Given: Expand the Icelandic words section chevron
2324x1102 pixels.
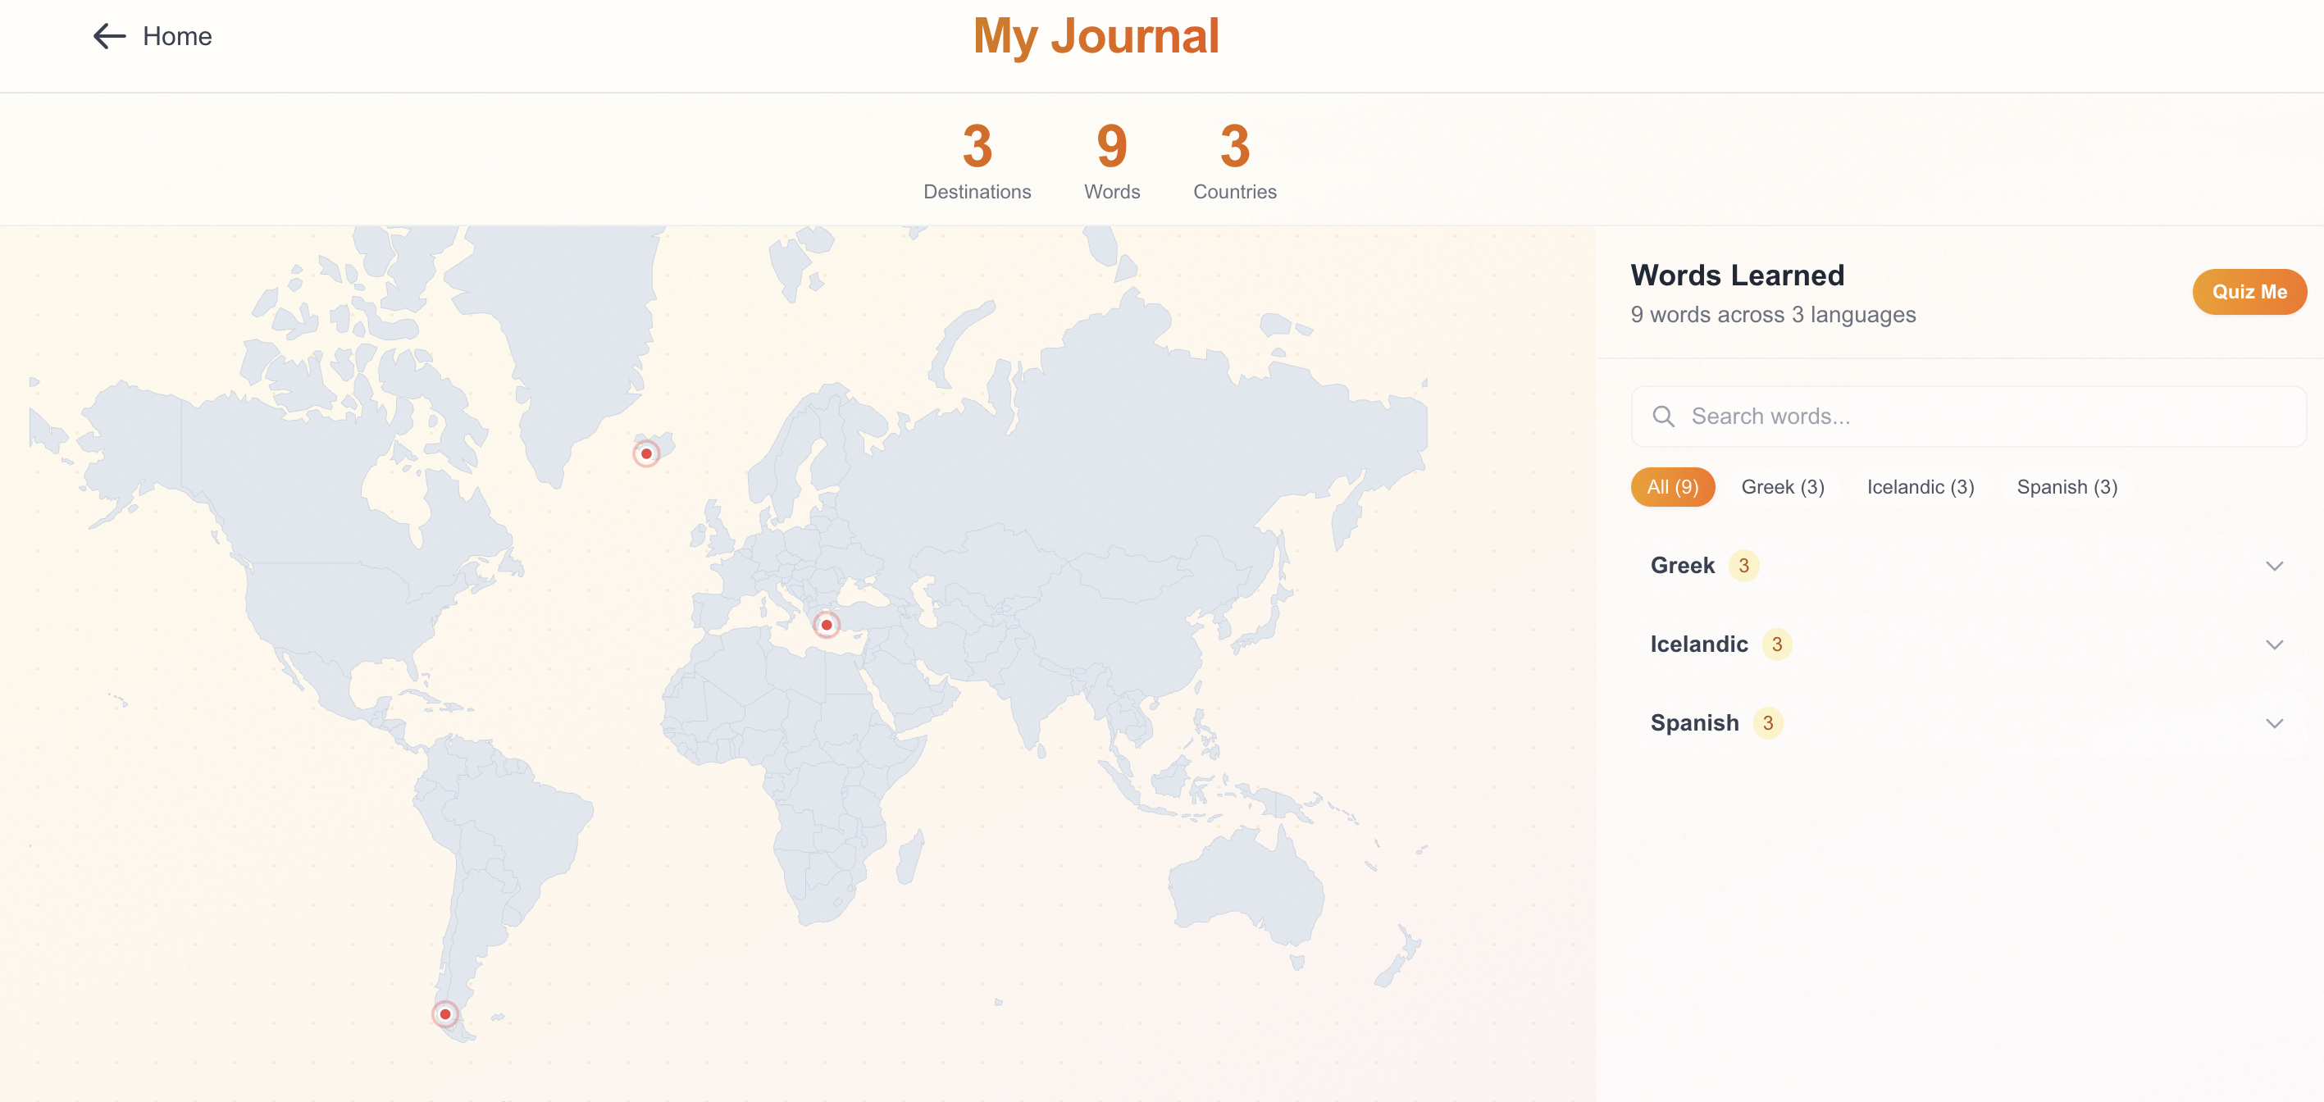Looking at the screenshot, I should 2273,644.
